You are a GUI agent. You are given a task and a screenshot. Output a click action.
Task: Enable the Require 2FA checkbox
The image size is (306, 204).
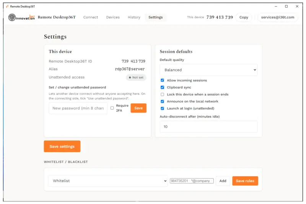pyautogui.click(x=112, y=108)
